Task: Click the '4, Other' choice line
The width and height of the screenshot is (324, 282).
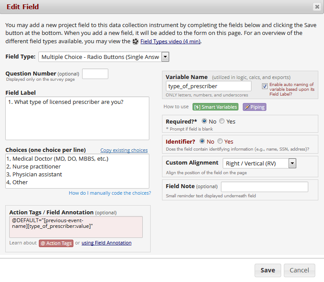Action: point(17,182)
